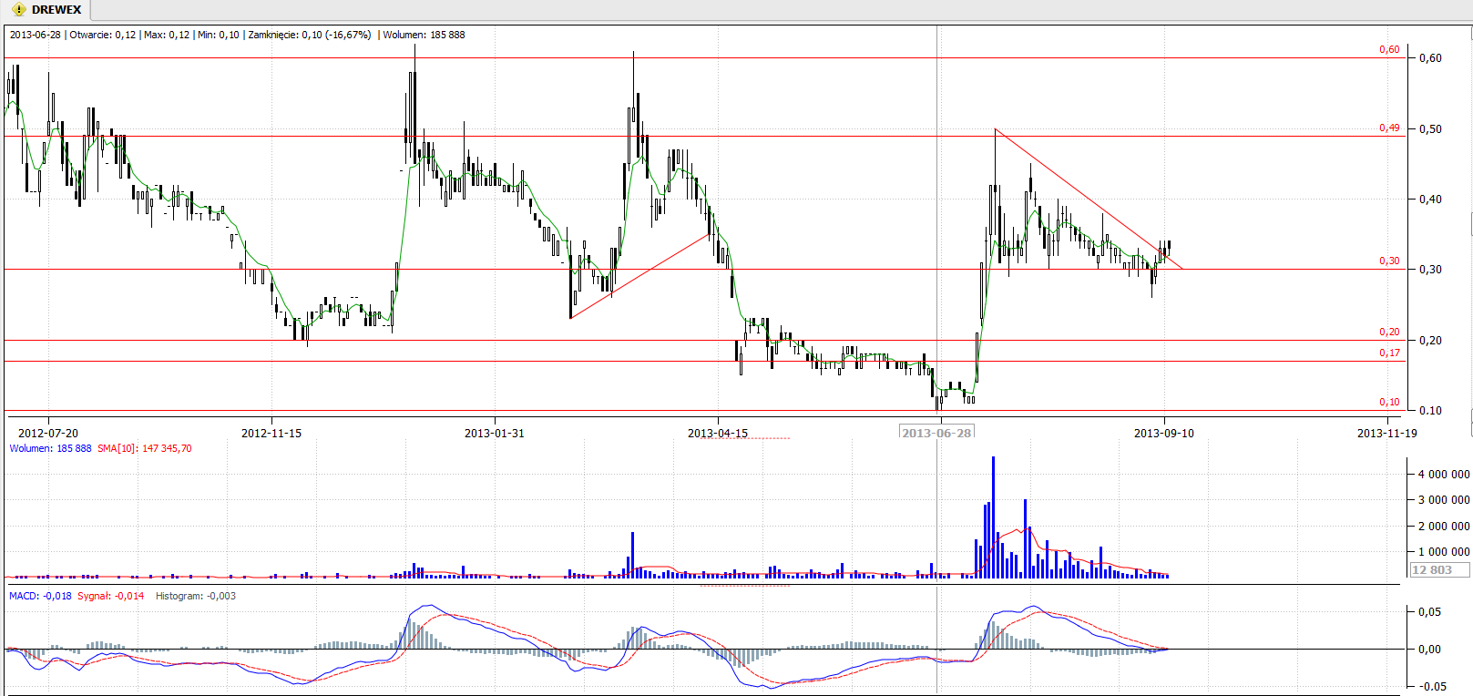Click the 3 000 000 volume axis tick
1473x696 pixels.
click(x=1444, y=499)
